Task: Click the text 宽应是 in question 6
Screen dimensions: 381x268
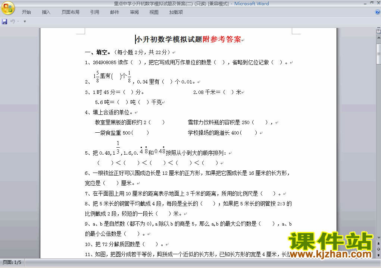Action: [93, 183]
